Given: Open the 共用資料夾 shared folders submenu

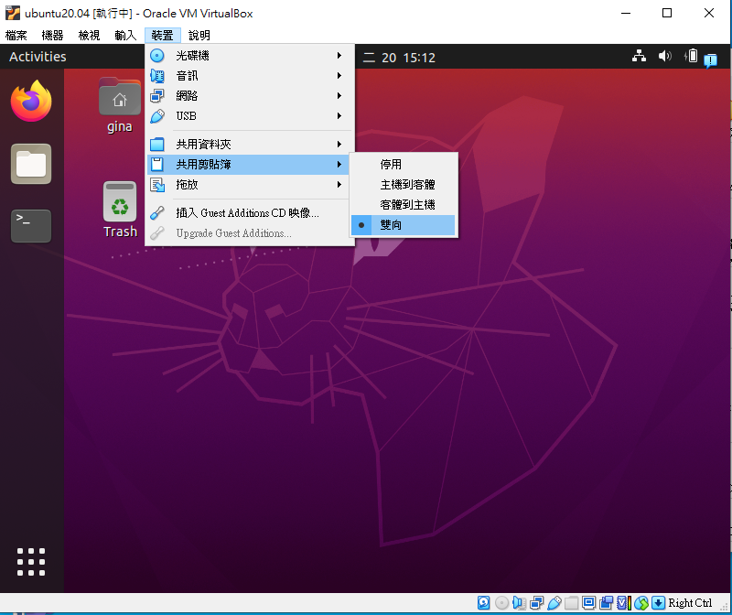Looking at the screenshot, I should coord(250,145).
